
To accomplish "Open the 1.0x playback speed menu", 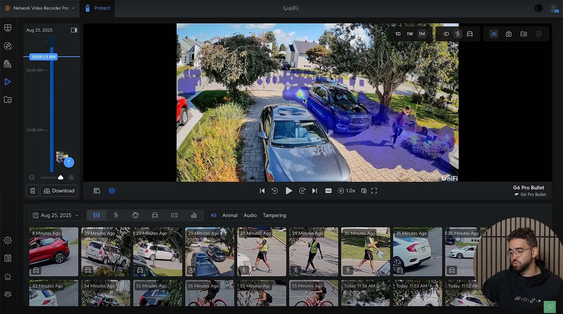I will click(x=346, y=191).
